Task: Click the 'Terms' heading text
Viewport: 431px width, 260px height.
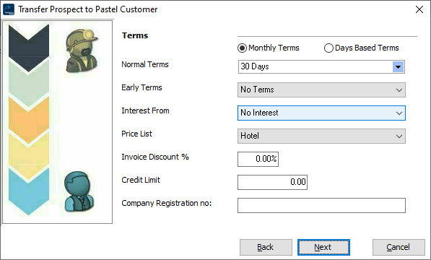Action: coord(135,35)
